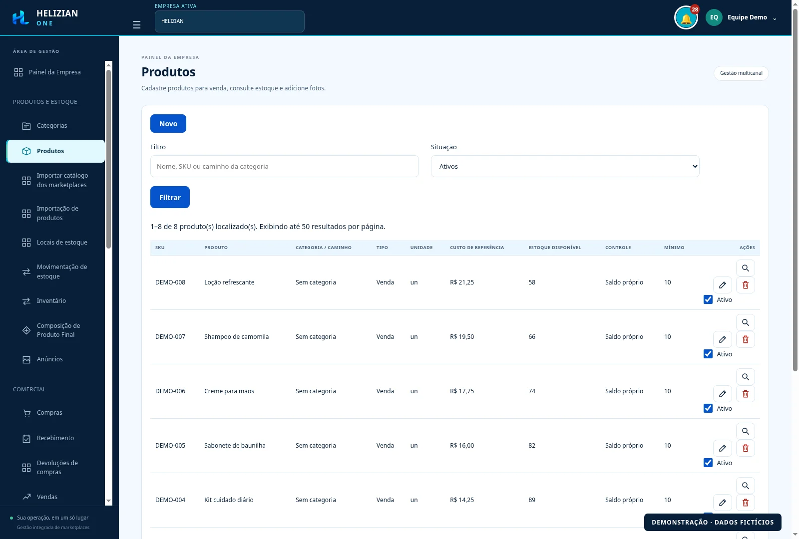
Task: Go to Categorias in sidebar
Action: coord(55,126)
